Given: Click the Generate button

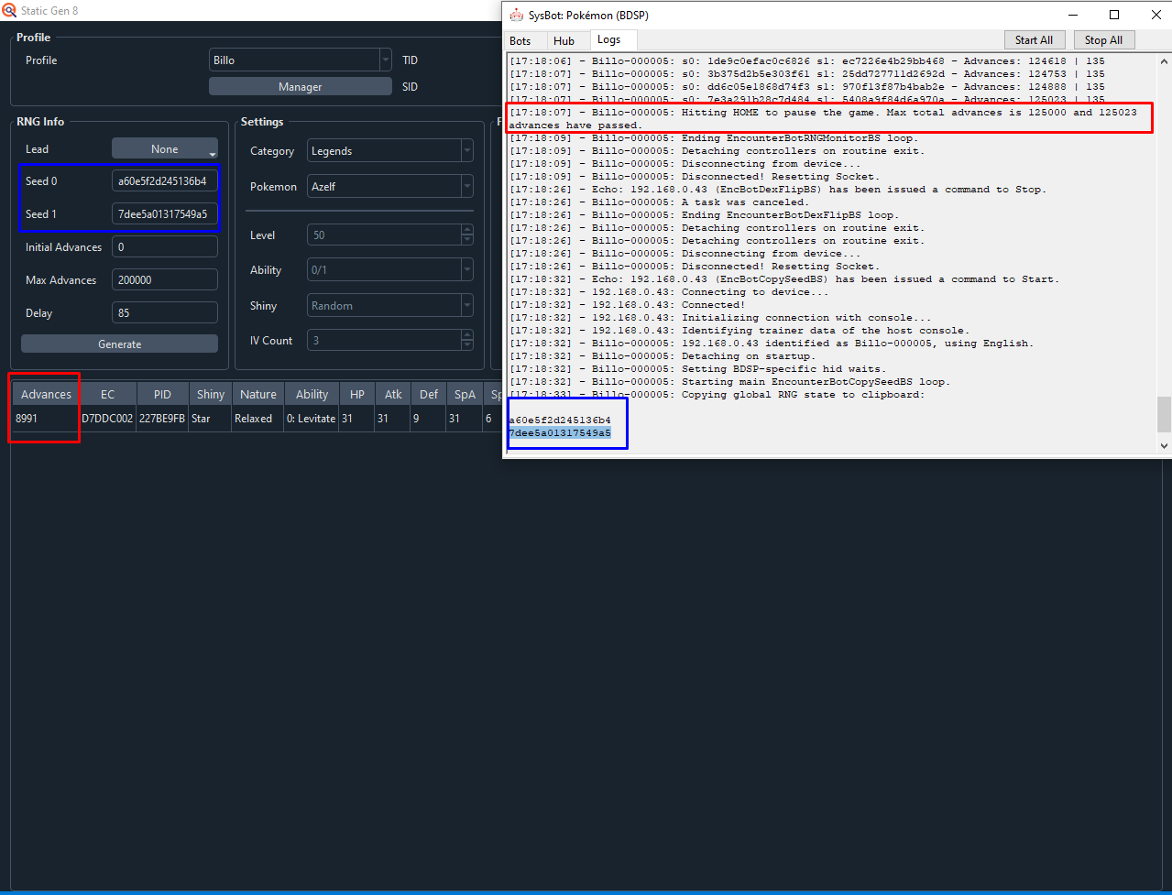Looking at the screenshot, I should pos(120,344).
